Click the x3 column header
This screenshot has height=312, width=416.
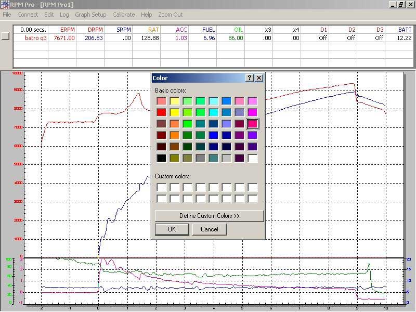(259, 30)
